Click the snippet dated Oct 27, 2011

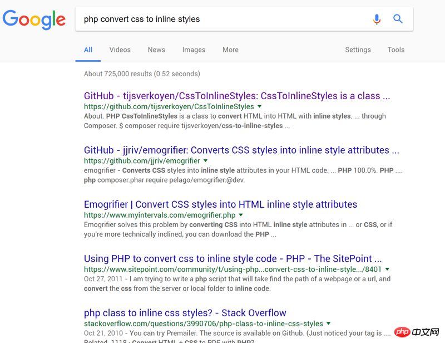tap(238, 284)
